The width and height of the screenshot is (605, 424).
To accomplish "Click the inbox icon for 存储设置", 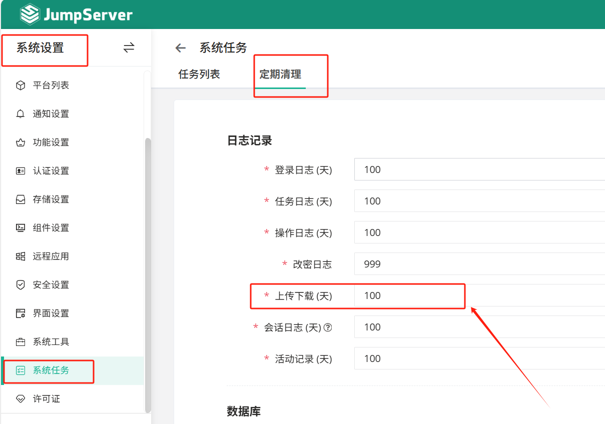I will (x=21, y=199).
